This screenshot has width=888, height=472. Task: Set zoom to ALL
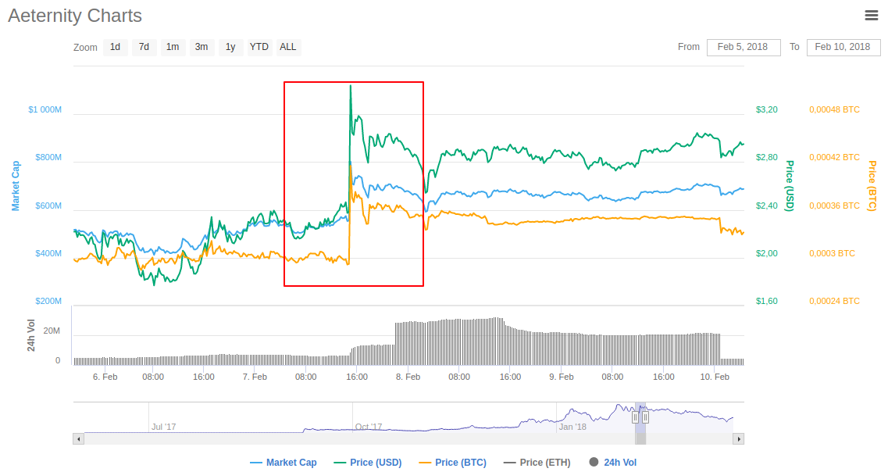[287, 47]
